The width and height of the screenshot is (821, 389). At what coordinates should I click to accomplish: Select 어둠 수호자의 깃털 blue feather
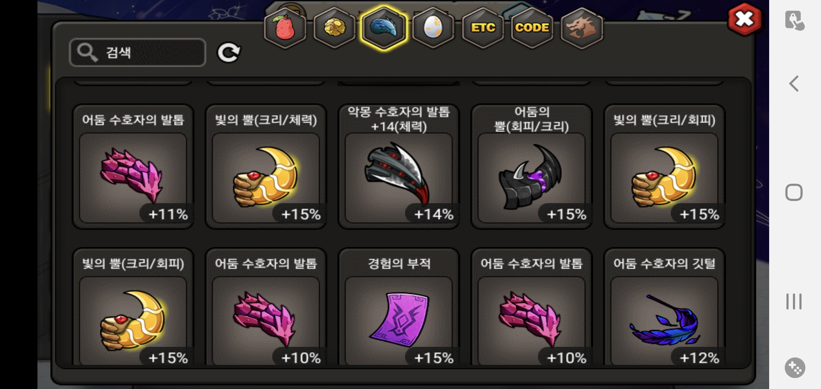[664, 307]
